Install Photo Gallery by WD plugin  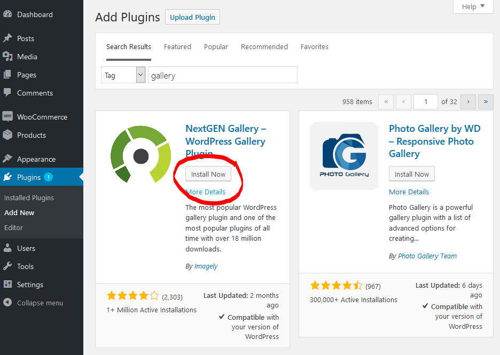tap(412, 174)
